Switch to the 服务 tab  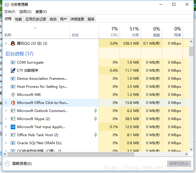pos(91,19)
